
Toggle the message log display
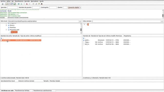pos(7,4)
